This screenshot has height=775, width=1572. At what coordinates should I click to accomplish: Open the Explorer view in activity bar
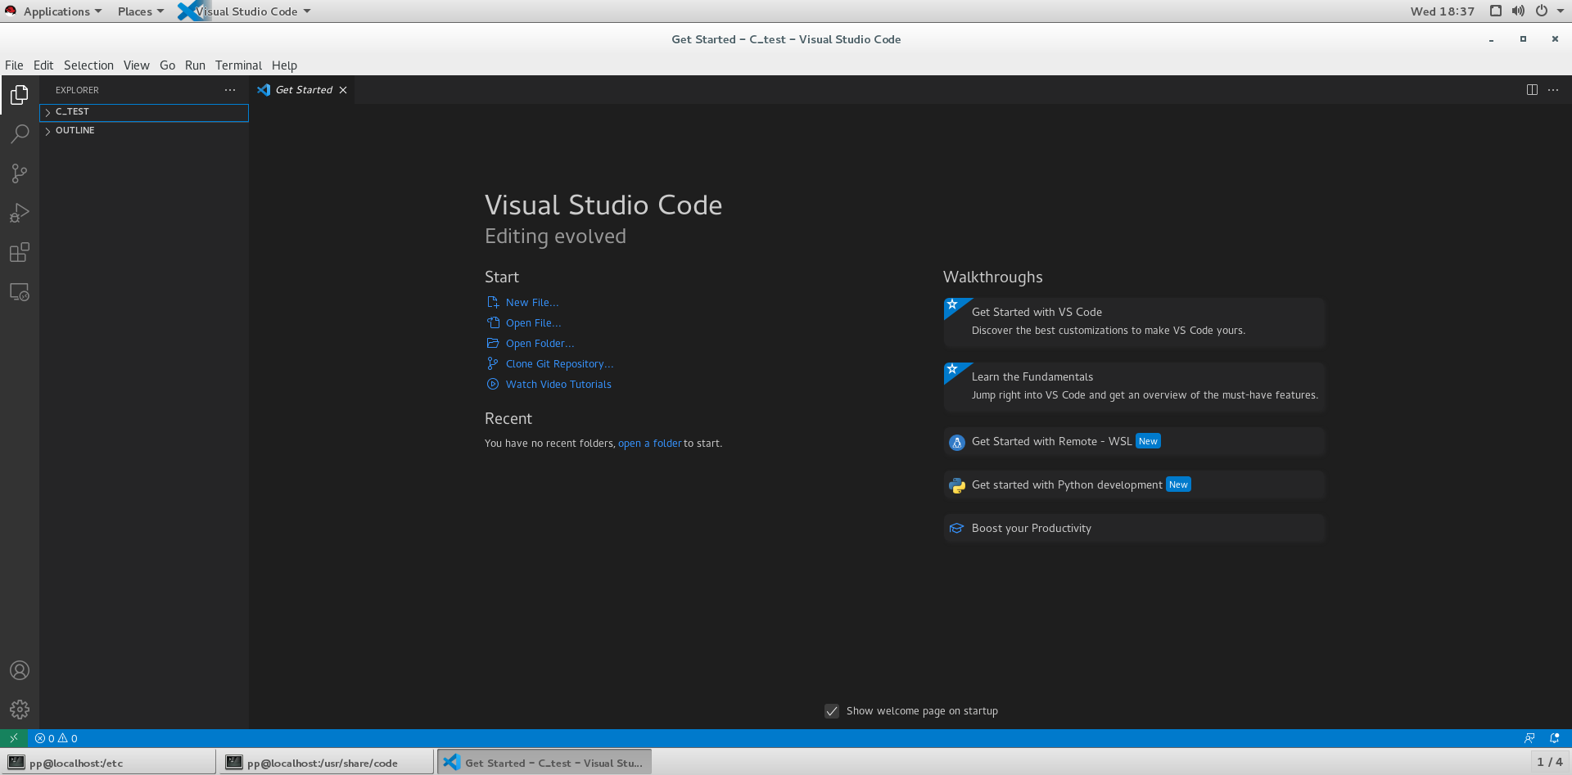(20, 95)
